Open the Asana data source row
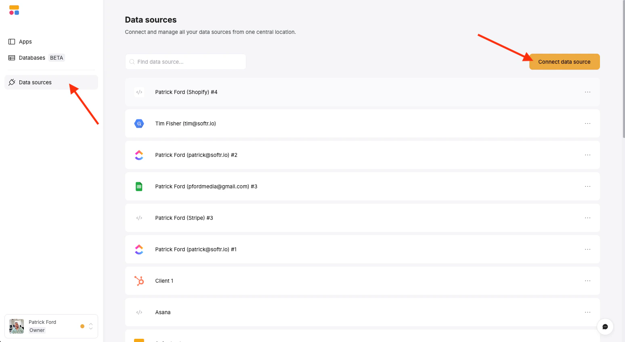This screenshot has width=625, height=342. pos(363,312)
